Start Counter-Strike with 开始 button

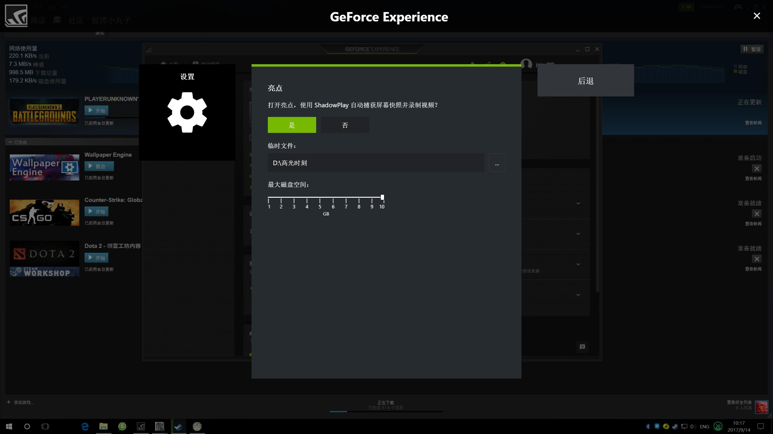pyautogui.click(x=96, y=212)
